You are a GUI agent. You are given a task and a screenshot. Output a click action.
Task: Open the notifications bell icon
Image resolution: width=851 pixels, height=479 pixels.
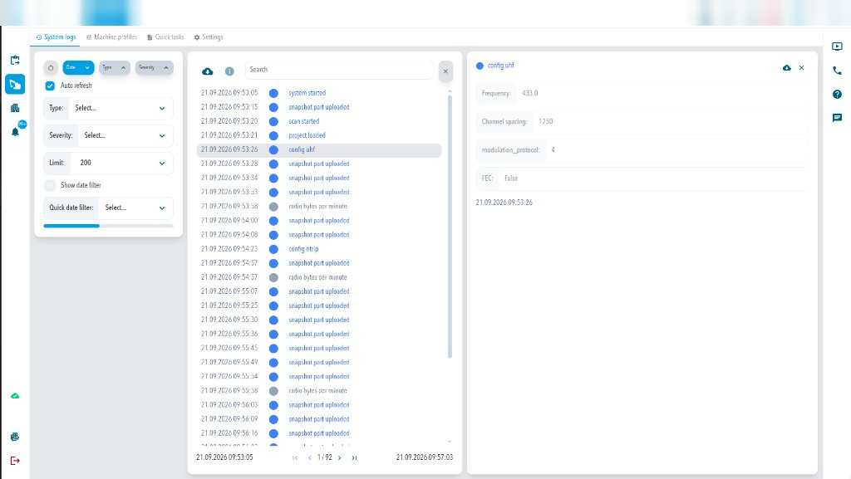[15, 132]
